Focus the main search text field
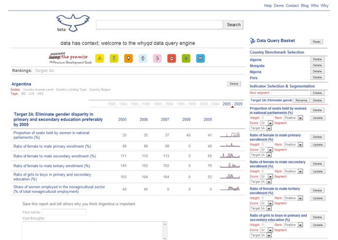 pos(160,25)
